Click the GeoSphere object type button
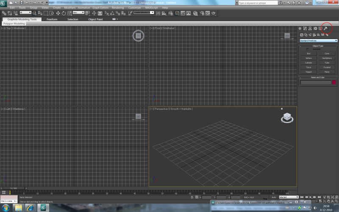 pyautogui.click(x=327, y=58)
